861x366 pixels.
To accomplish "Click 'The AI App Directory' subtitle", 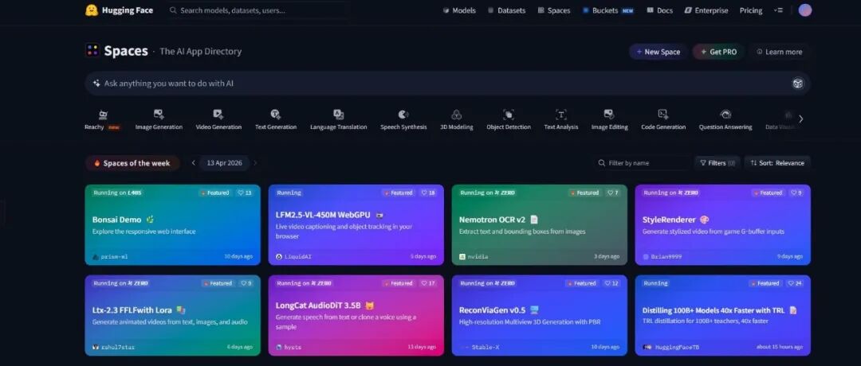I will pyautogui.click(x=200, y=52).
